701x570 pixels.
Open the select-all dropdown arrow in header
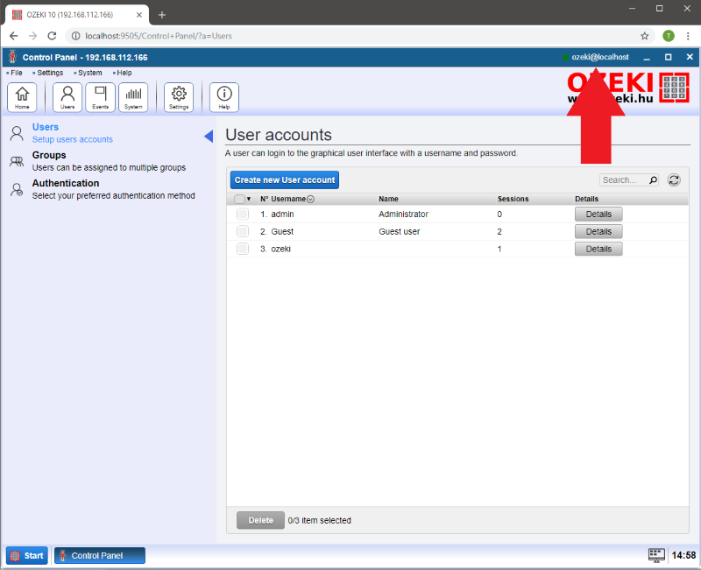point(249,199)
